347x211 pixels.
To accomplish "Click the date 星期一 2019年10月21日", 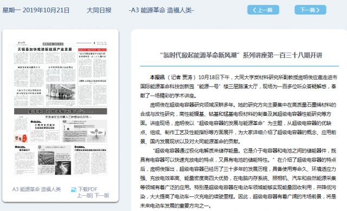I will 36,10.
